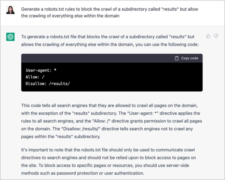225x180 pixels.
Task: Click the paragraph starting 'It's important to note'
Action: click(x=109, y=162)
